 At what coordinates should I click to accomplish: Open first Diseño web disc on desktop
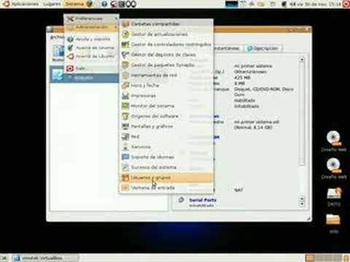333,138
